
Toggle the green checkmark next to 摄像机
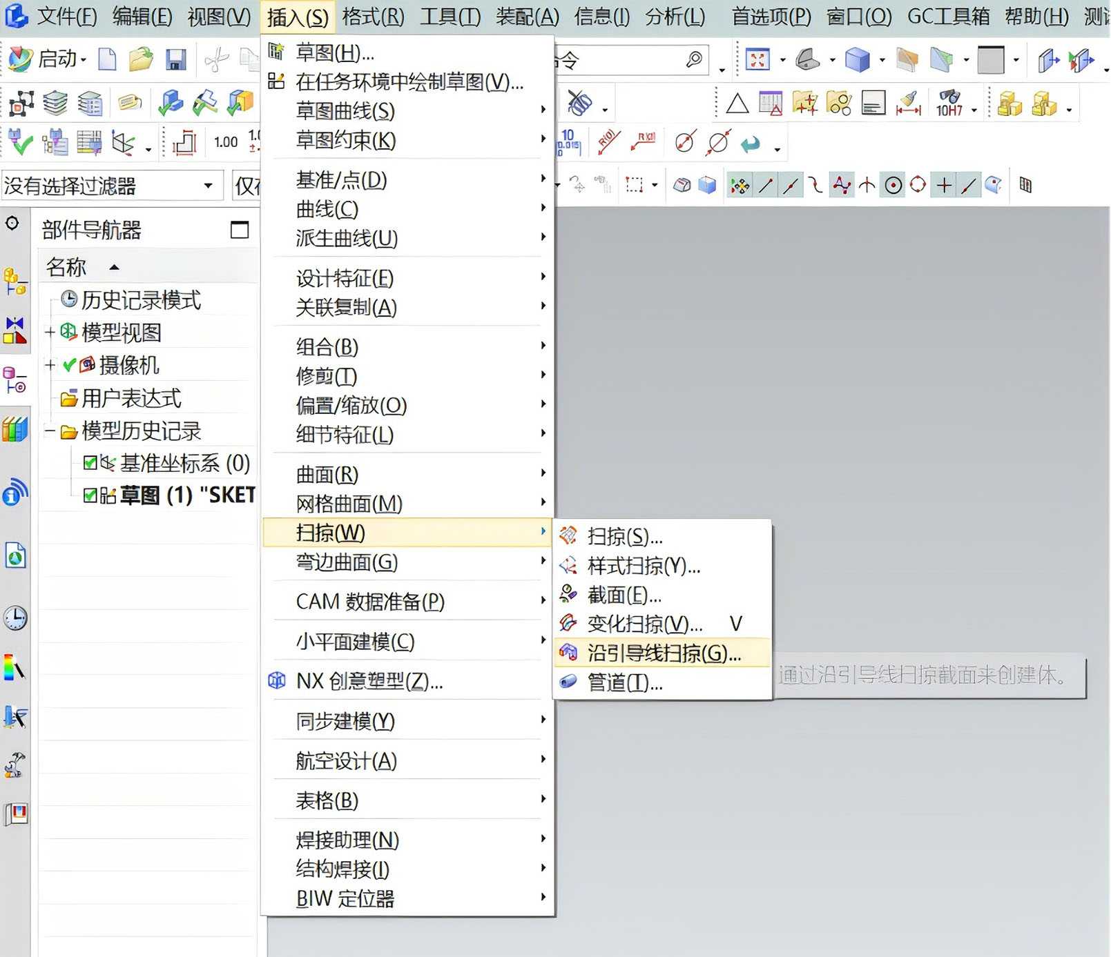click(69, 365)
